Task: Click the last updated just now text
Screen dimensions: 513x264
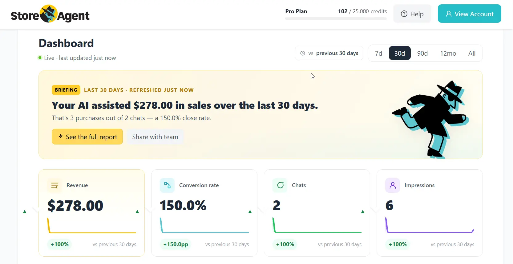Action: click(x=87, y=58)
